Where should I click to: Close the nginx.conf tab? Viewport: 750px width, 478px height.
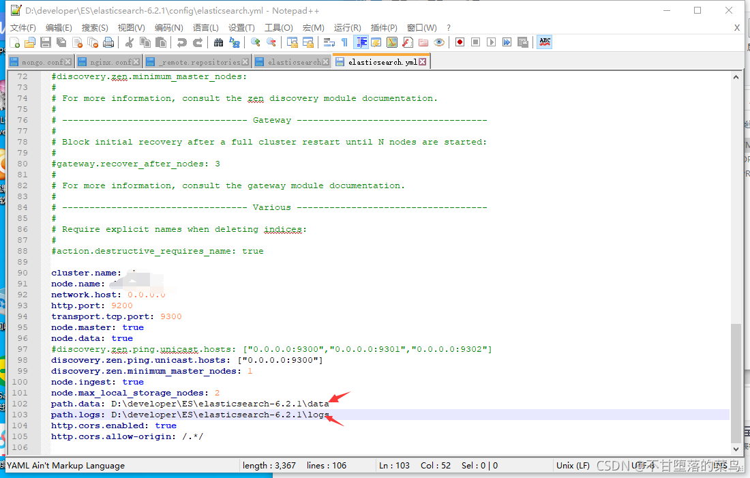click(x=136, y=62)
